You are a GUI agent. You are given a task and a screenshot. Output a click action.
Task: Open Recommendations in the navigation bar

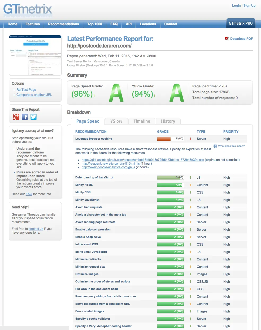click(x=63, y=24)
